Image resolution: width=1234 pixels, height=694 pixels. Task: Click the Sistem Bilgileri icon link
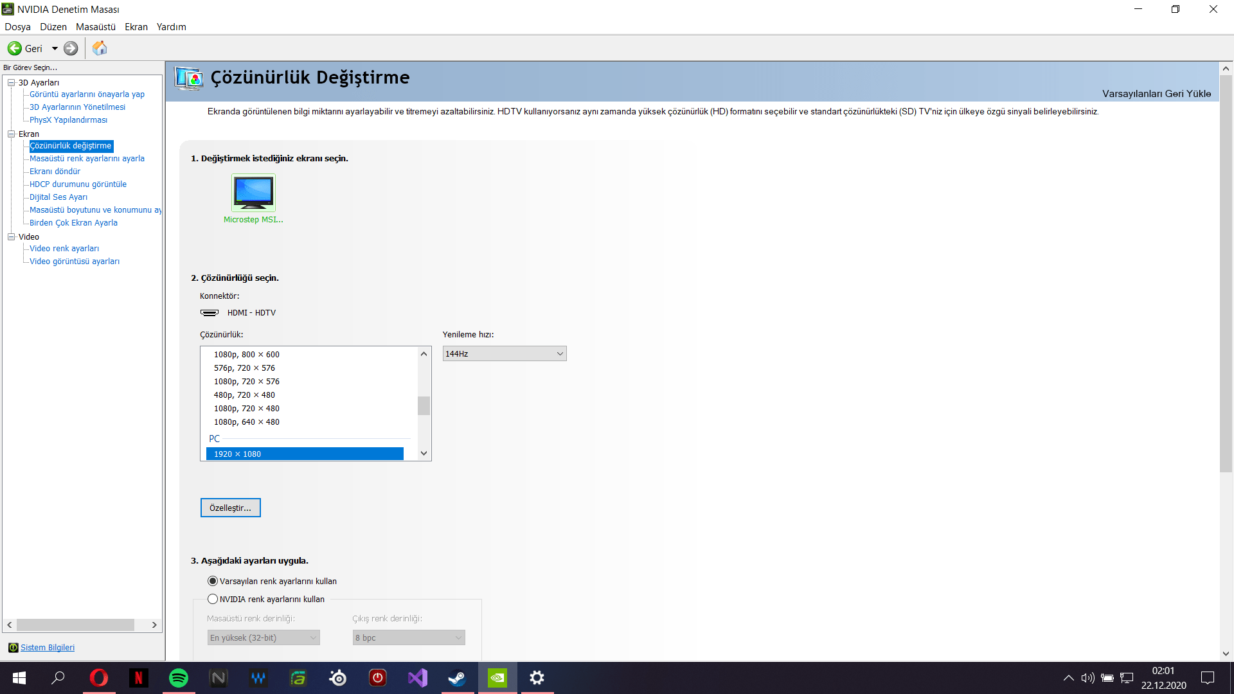pos(13,648)
